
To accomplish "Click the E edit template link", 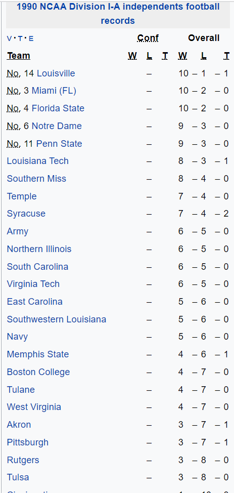I will pyautogui.click(x=31, y=38).
